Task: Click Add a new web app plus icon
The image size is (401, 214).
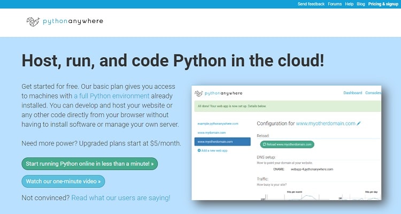Action: coord(199,150)
